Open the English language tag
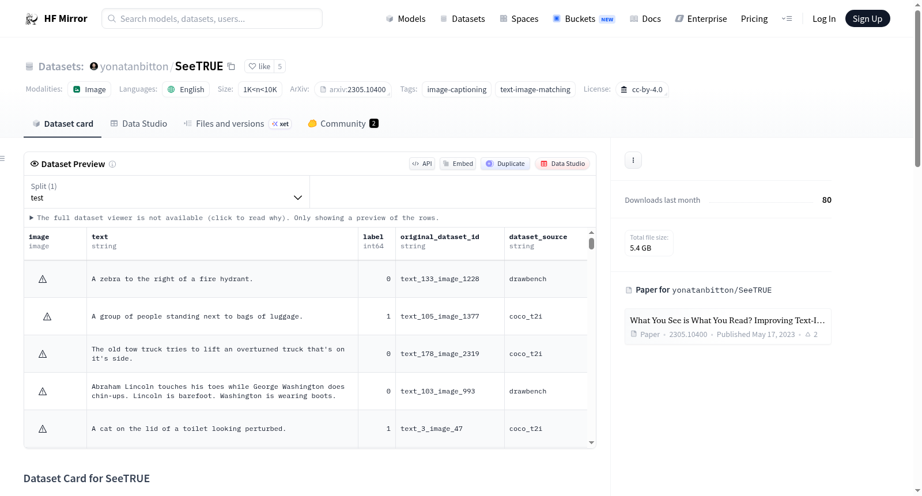The image size is (922, 496). pyautogui.click(x=186, y=89)
